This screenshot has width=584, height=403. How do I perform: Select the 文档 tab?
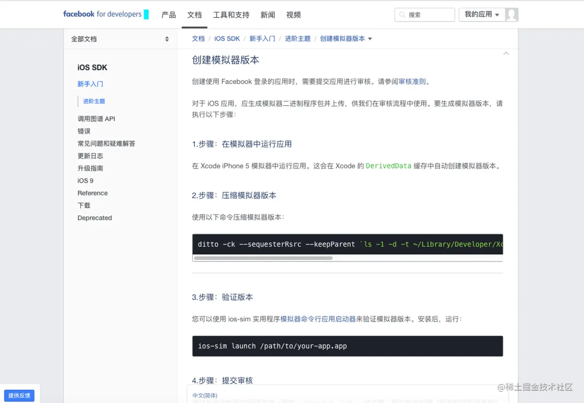pyautogui.click(x=195, y=15)
